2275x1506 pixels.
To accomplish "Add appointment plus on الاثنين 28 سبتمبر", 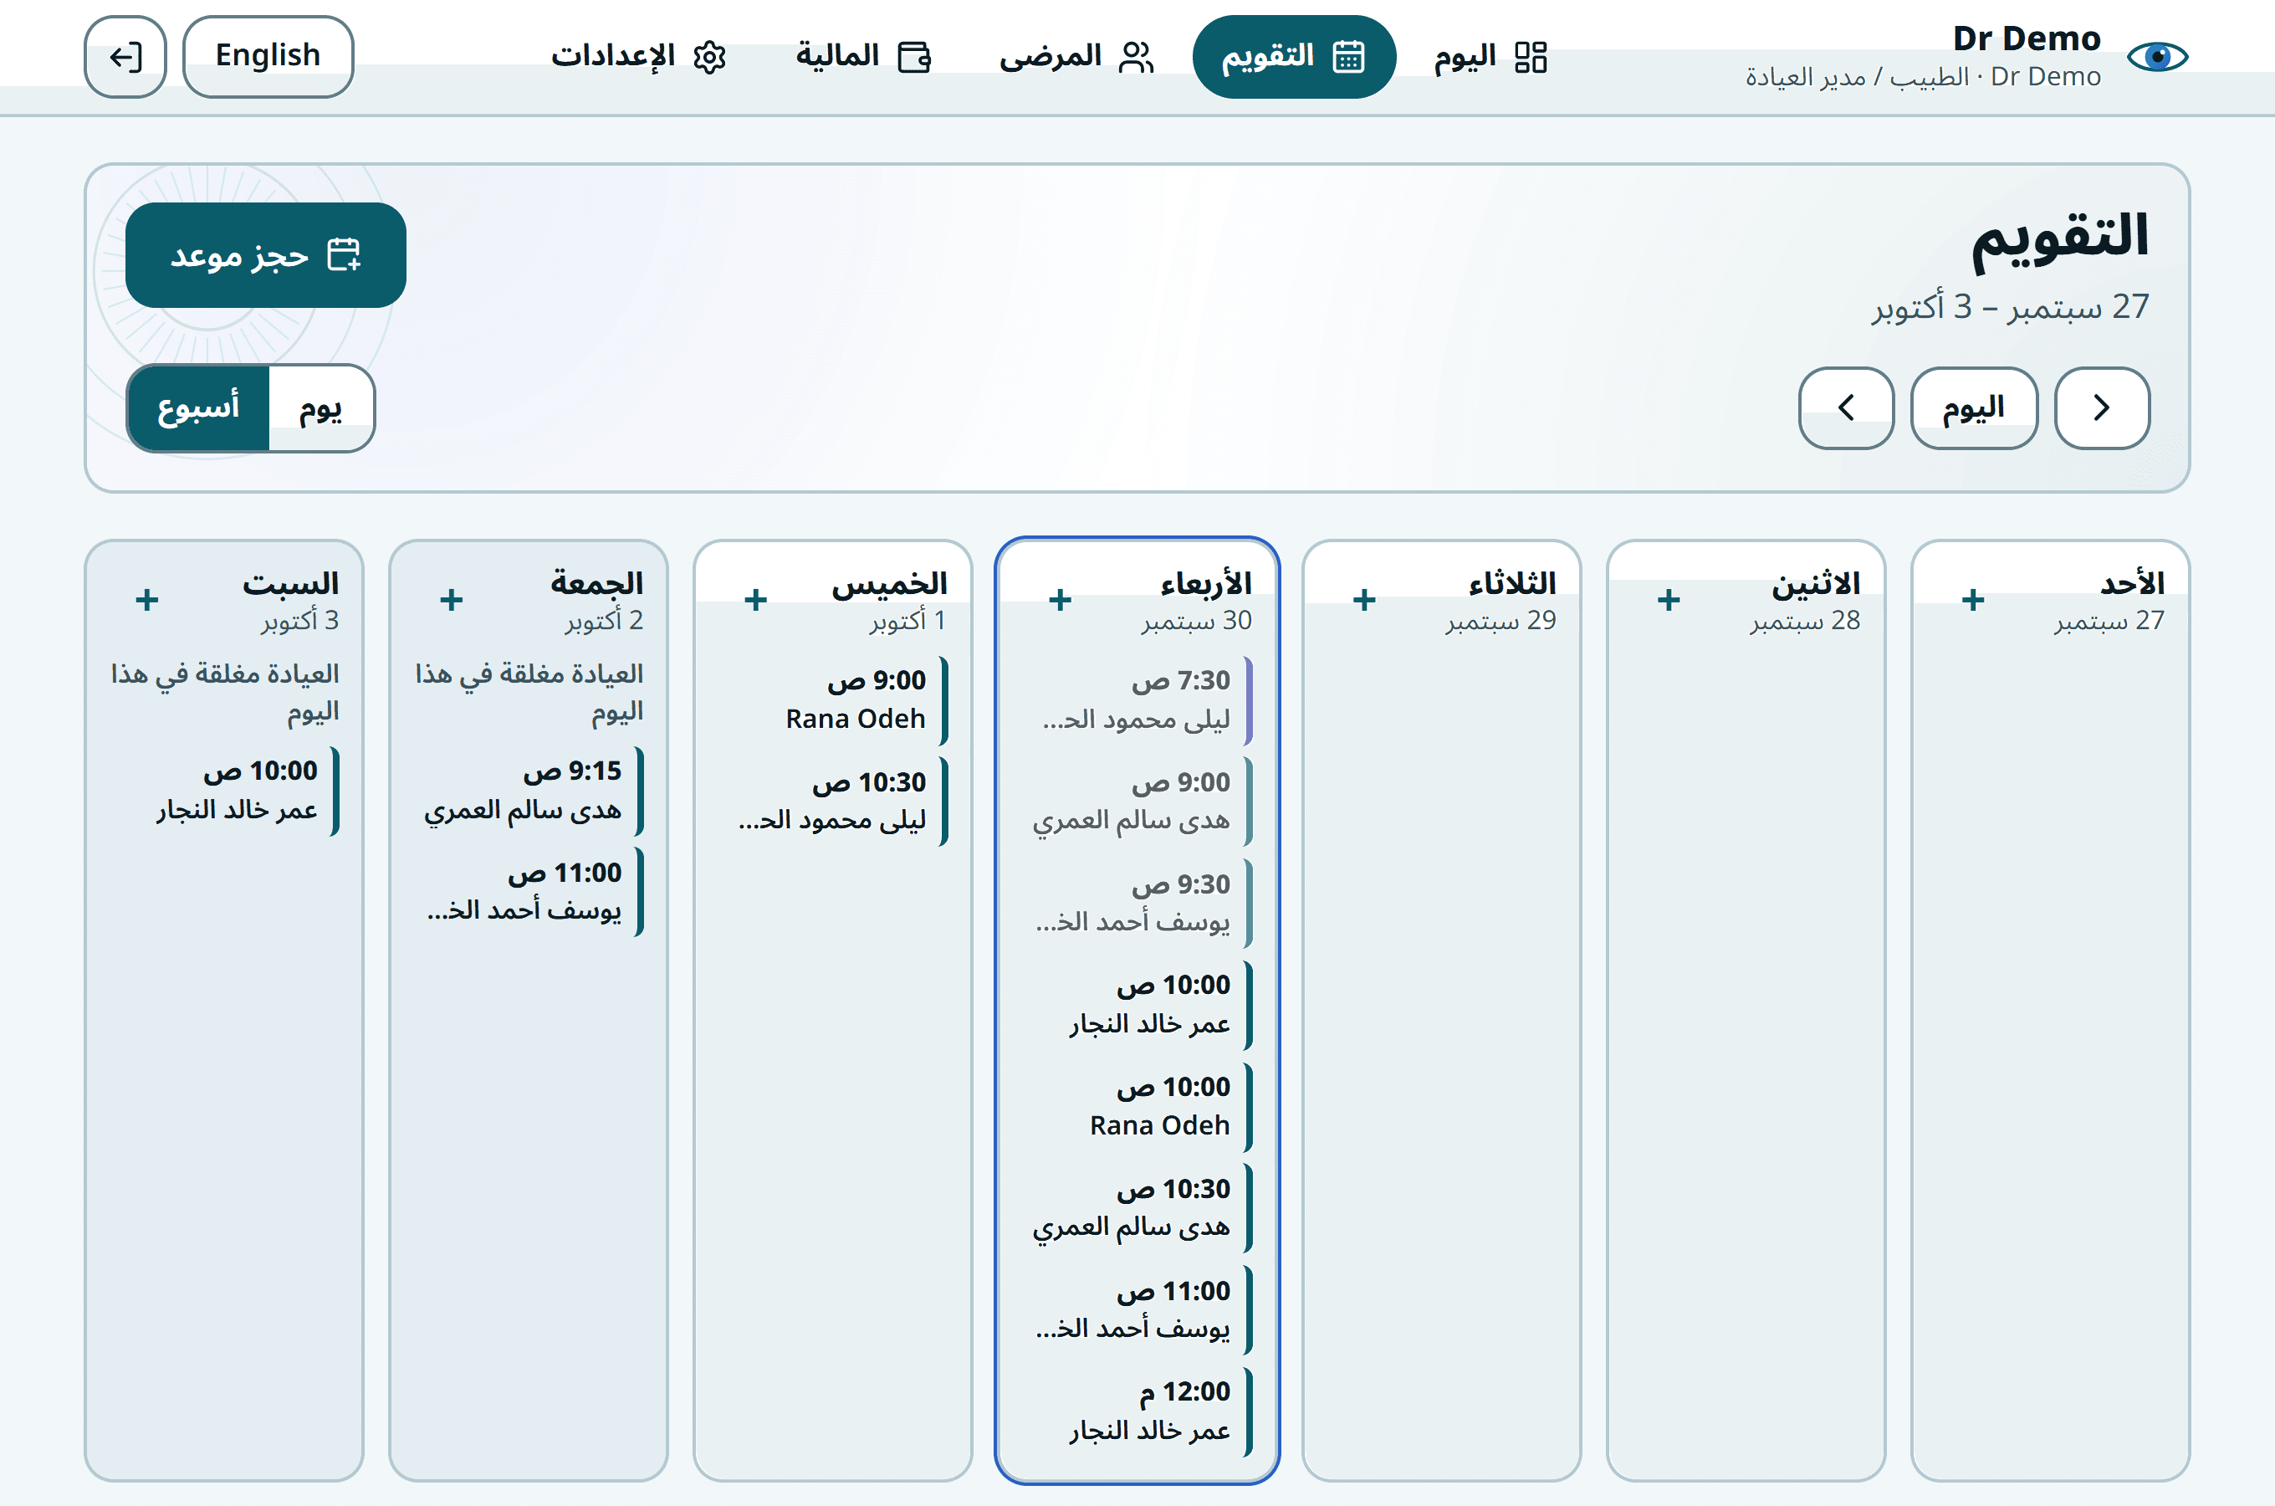I will [x=1669, y=600].
